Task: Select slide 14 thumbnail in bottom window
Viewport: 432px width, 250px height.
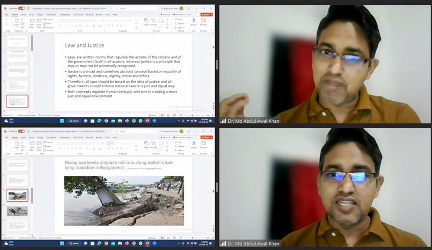Action: 18,211
